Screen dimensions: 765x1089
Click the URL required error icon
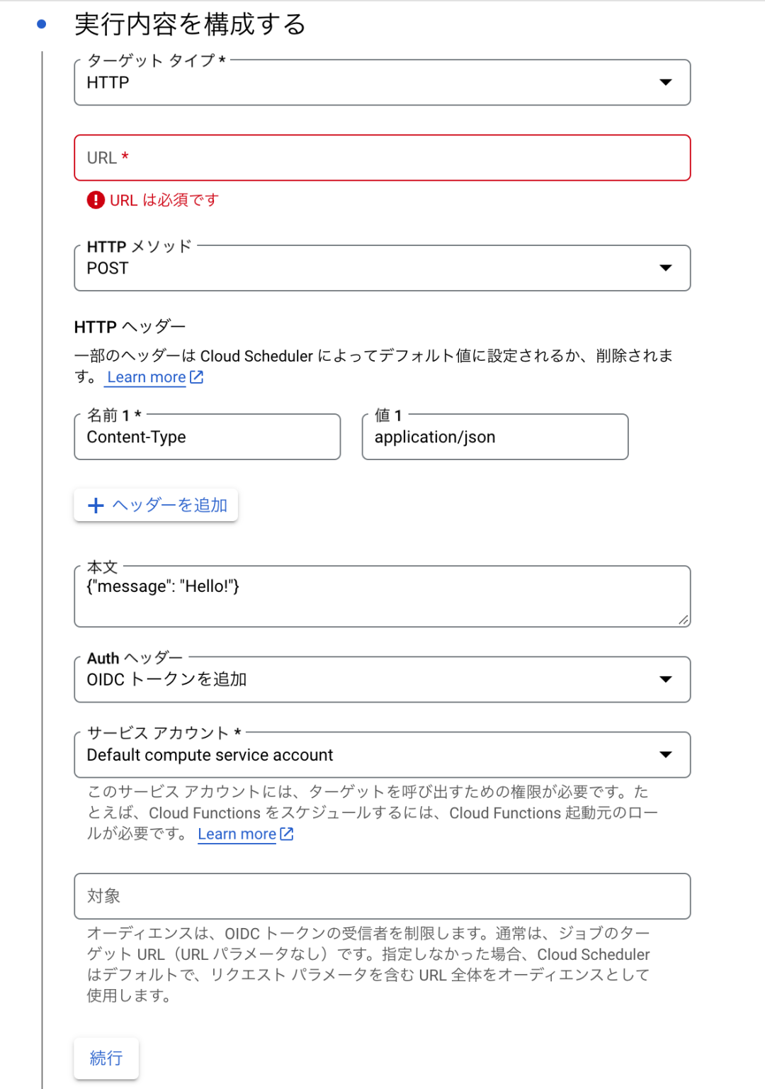click(94, 200)
